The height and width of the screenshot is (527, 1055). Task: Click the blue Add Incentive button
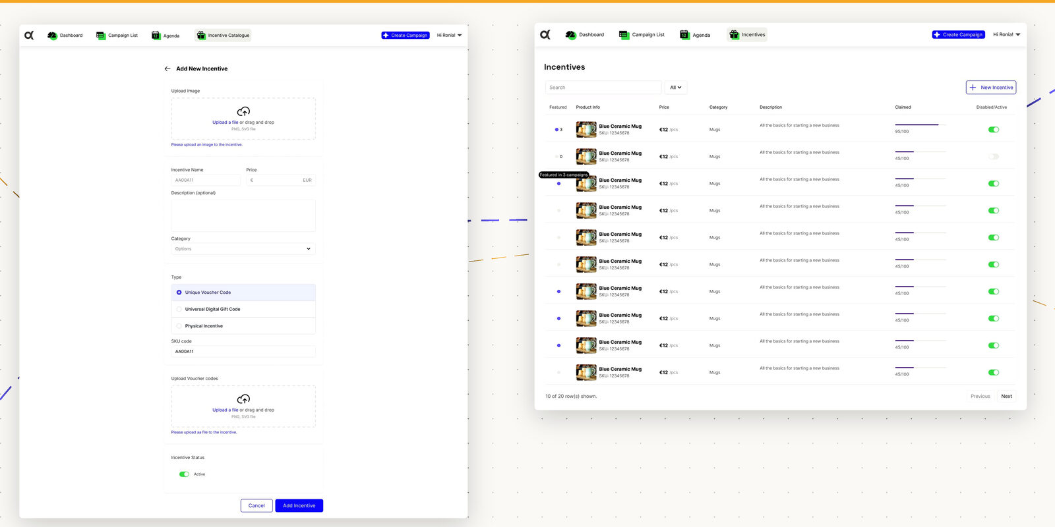point(299,506)
